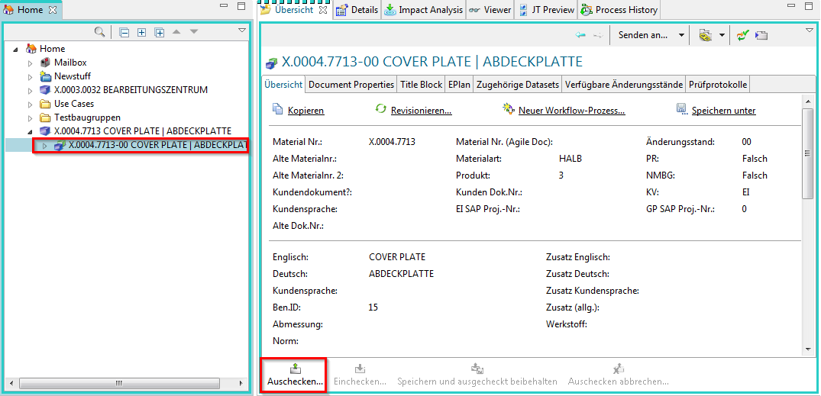The width and height of the screenshot is (821, 396).
Task: Click the Revisionieren... link
Action: point(421,111)
